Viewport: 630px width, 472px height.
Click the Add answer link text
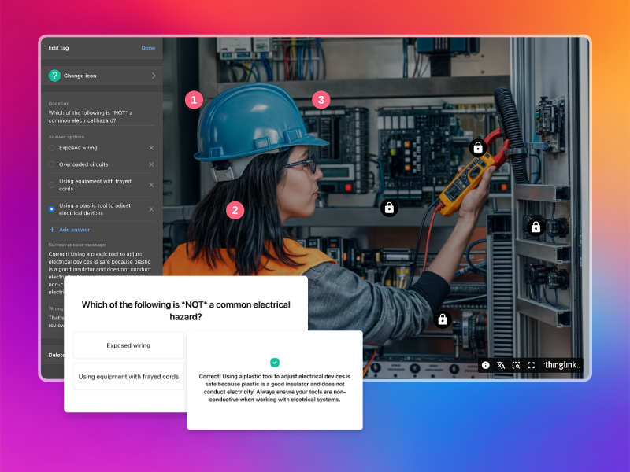point(74,230)
